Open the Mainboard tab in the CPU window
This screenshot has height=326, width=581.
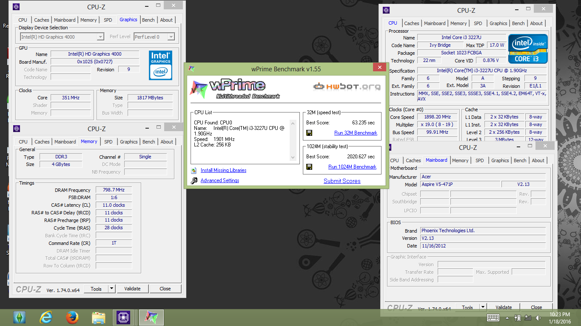click(x=435, y=23)
